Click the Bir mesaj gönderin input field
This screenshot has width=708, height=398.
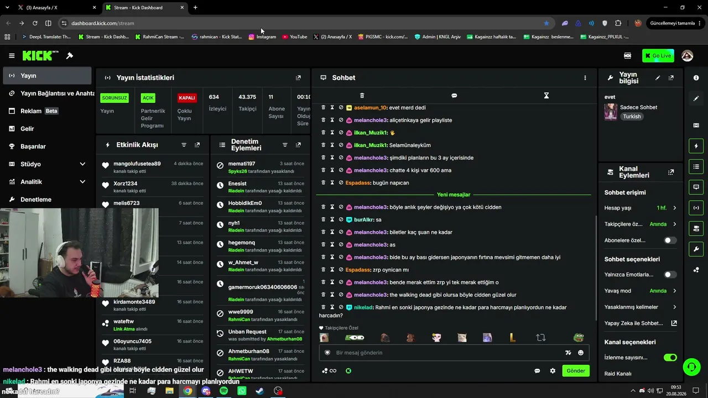[448, 353]
